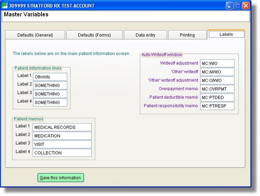Viewport: 260px width, 196px height.
Task: Select the Labels tab
Action: pyautogui.click(x=226, y=34)
